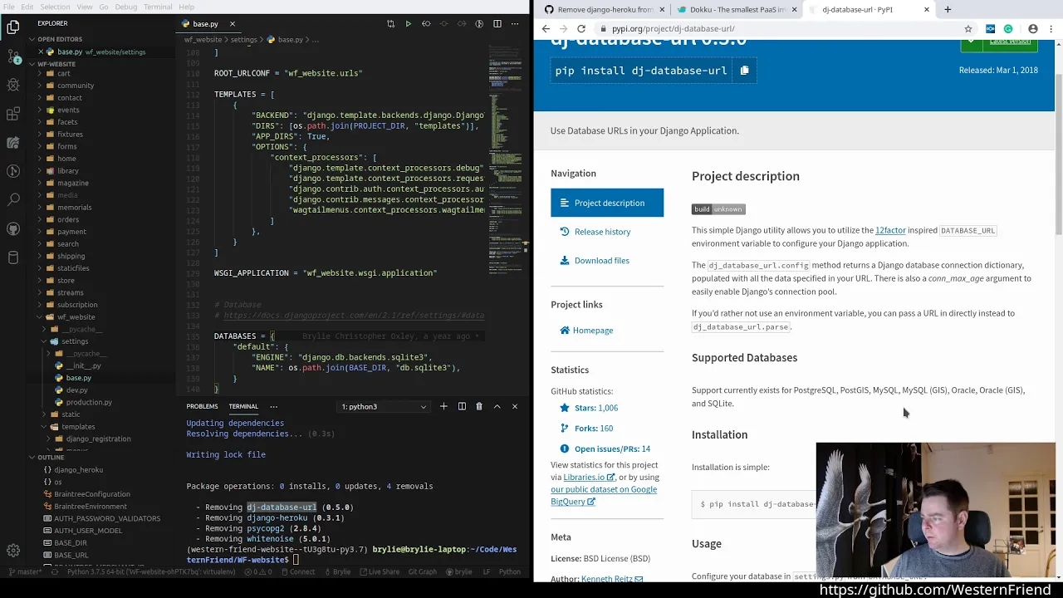
Task: Open the Chrome profile avatar
Action: 1033,28
